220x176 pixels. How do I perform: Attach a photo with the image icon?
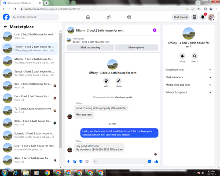[x=75, y=161]
